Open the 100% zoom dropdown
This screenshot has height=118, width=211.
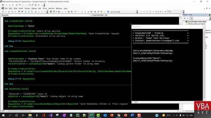(182, 12)
